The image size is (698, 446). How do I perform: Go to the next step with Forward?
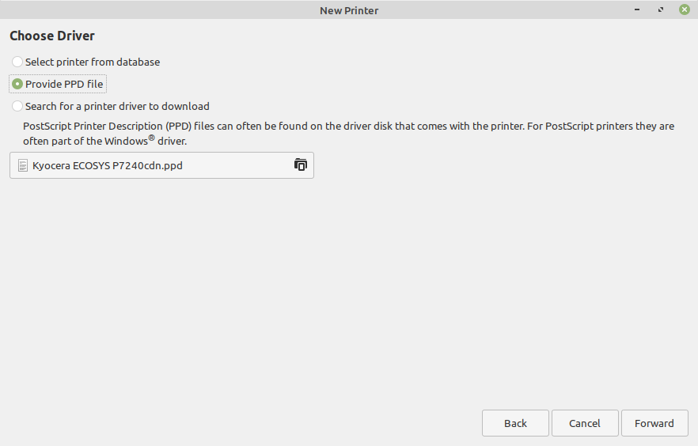(x=654, y=423)
